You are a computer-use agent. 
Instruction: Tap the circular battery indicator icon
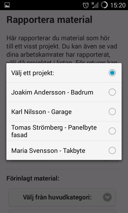(x=104, y=5)
